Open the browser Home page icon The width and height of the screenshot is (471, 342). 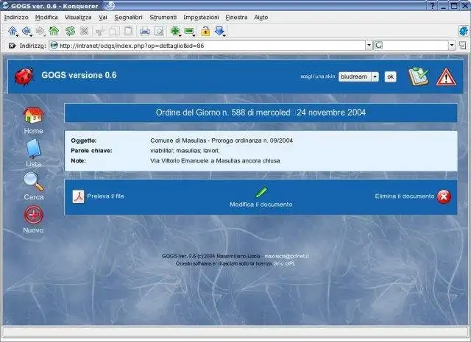(x=54, y=31)
